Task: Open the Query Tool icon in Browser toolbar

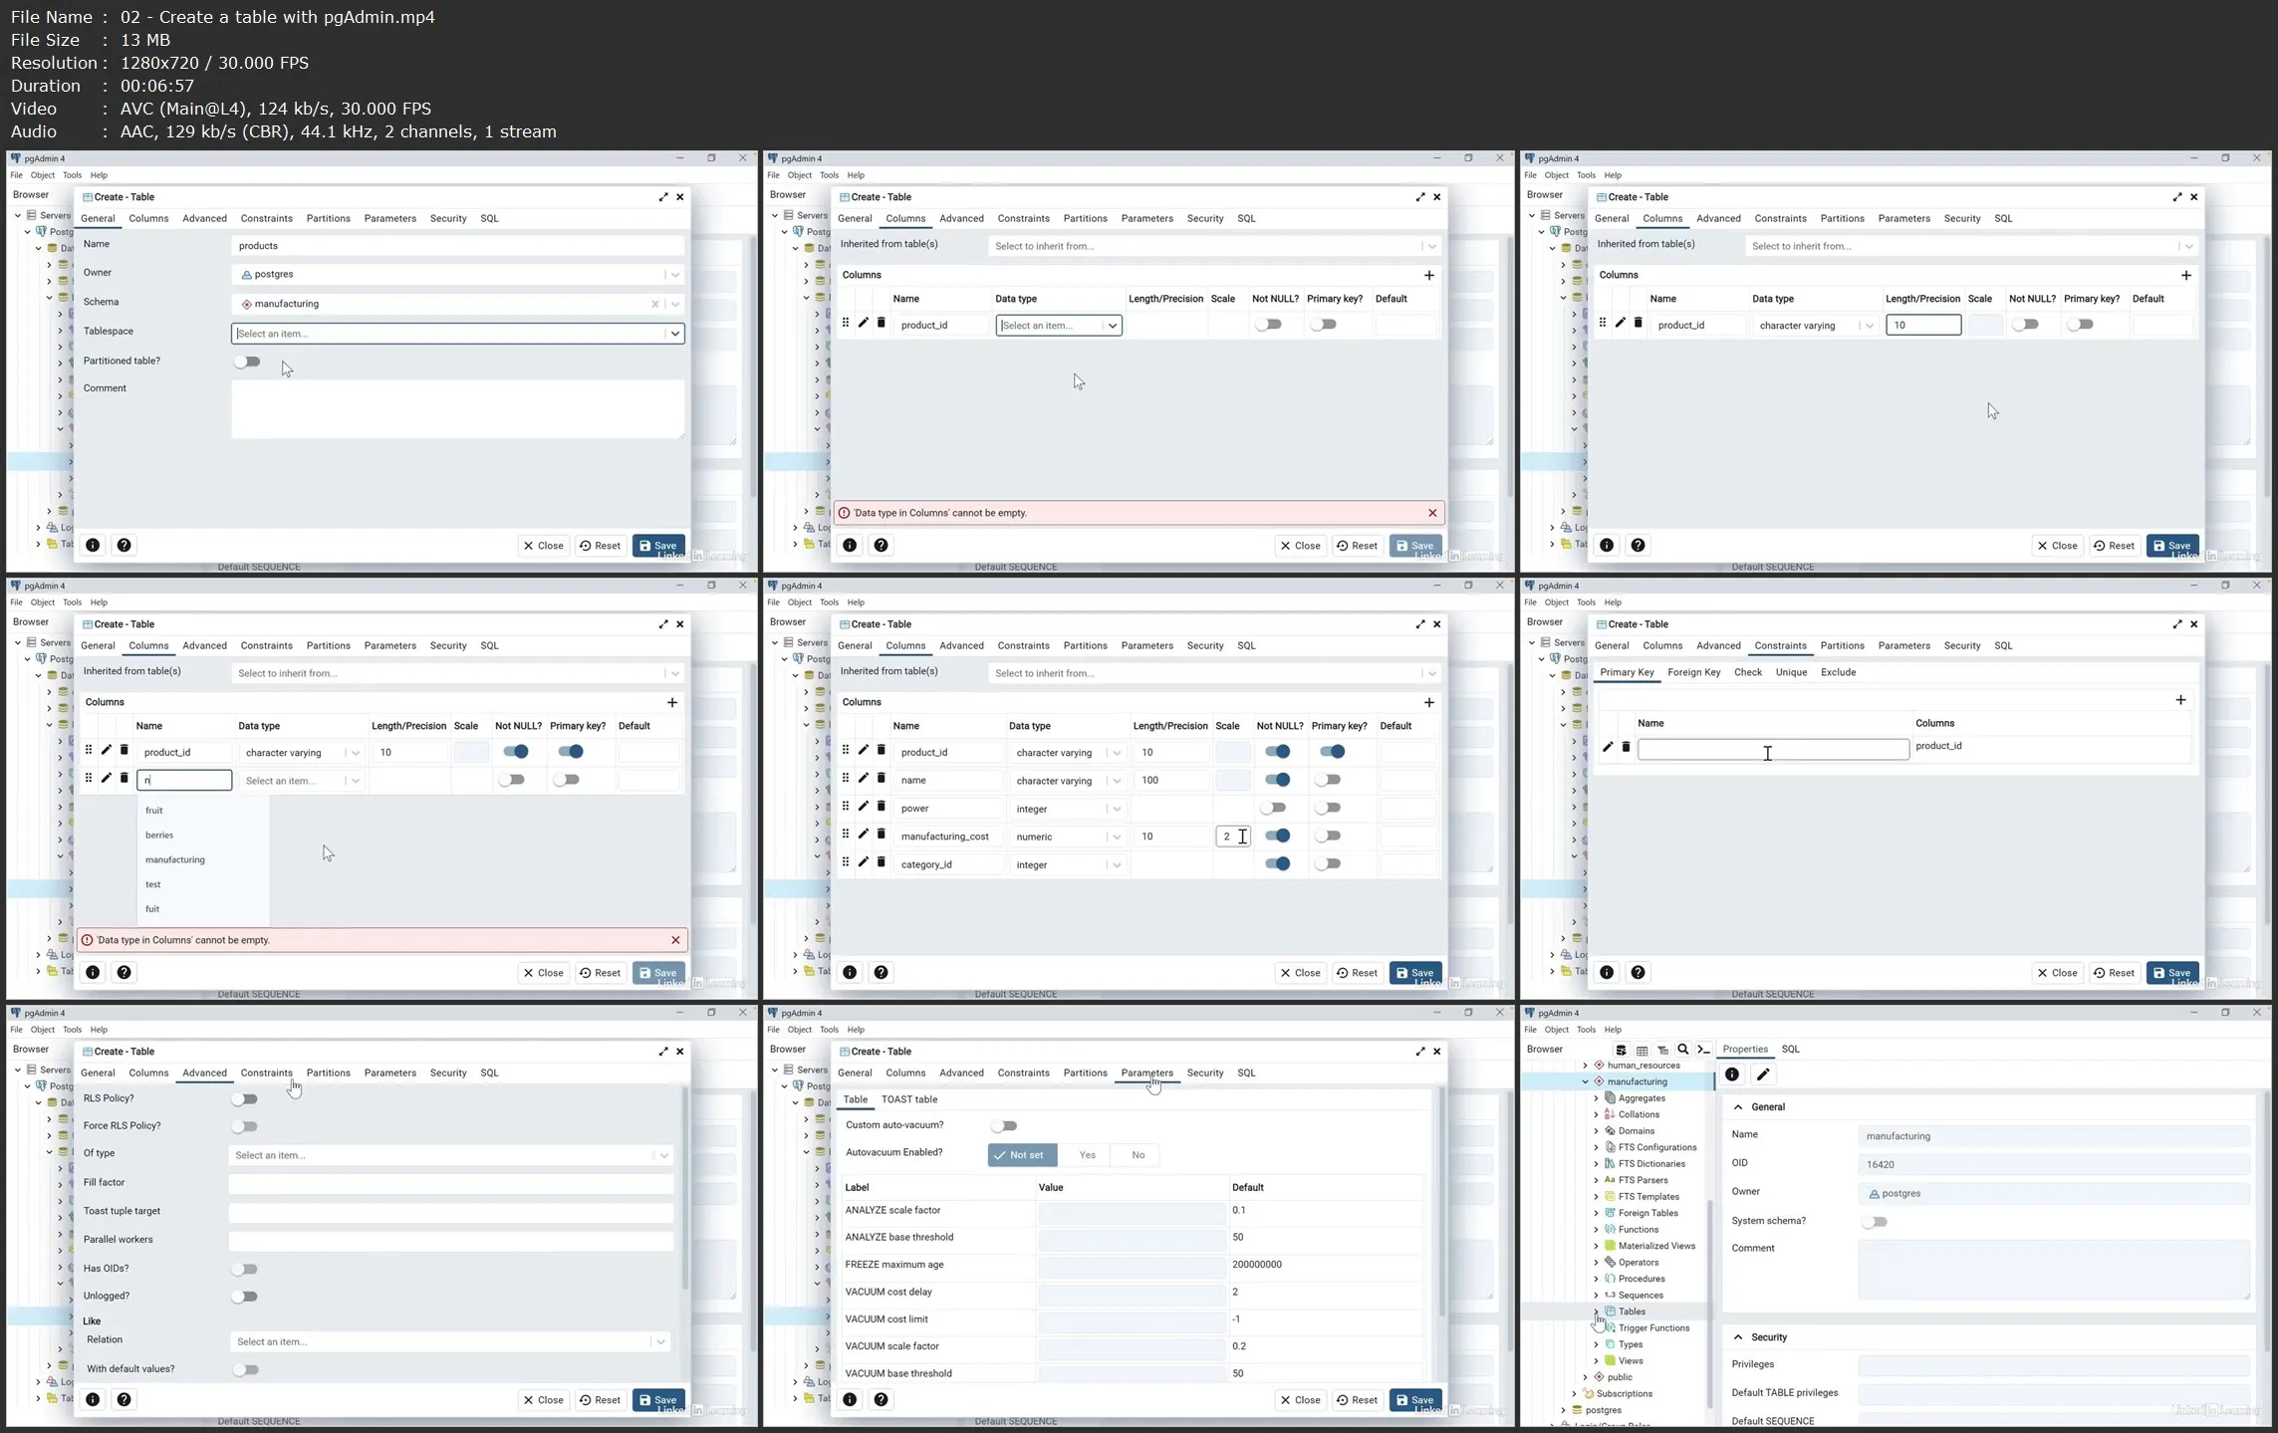Action: (1621, 1050)
